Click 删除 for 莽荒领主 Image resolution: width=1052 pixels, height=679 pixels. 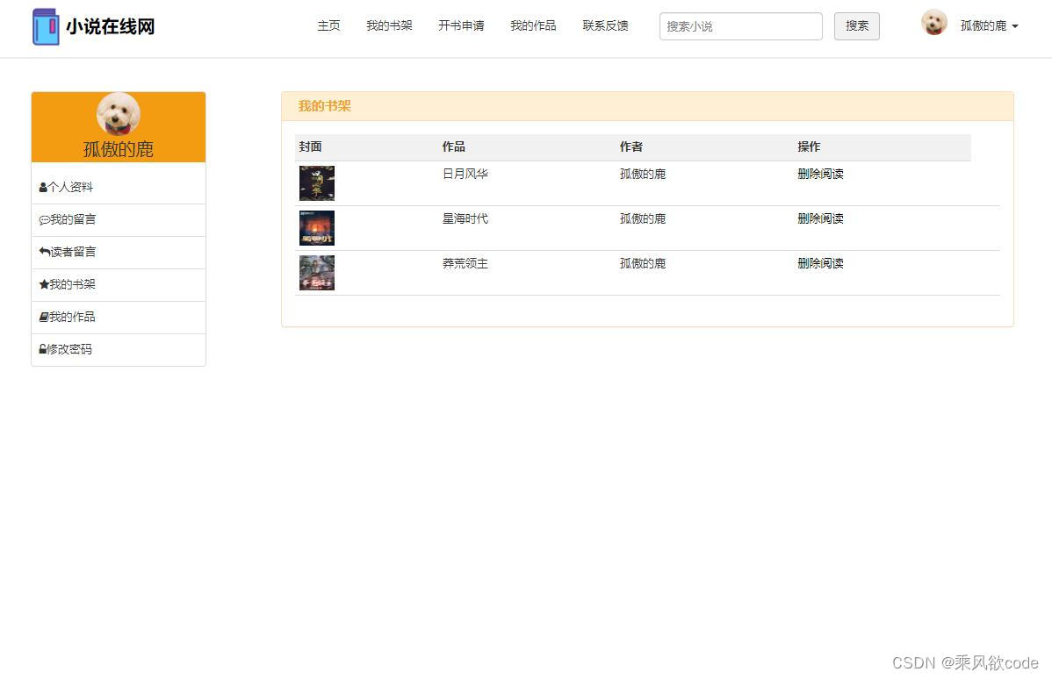(x=809, y=264)
